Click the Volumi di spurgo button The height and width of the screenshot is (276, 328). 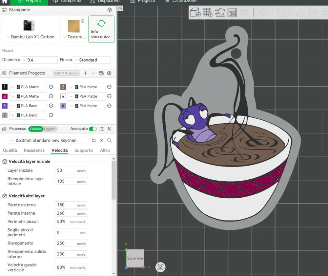(x=66, y=73)
